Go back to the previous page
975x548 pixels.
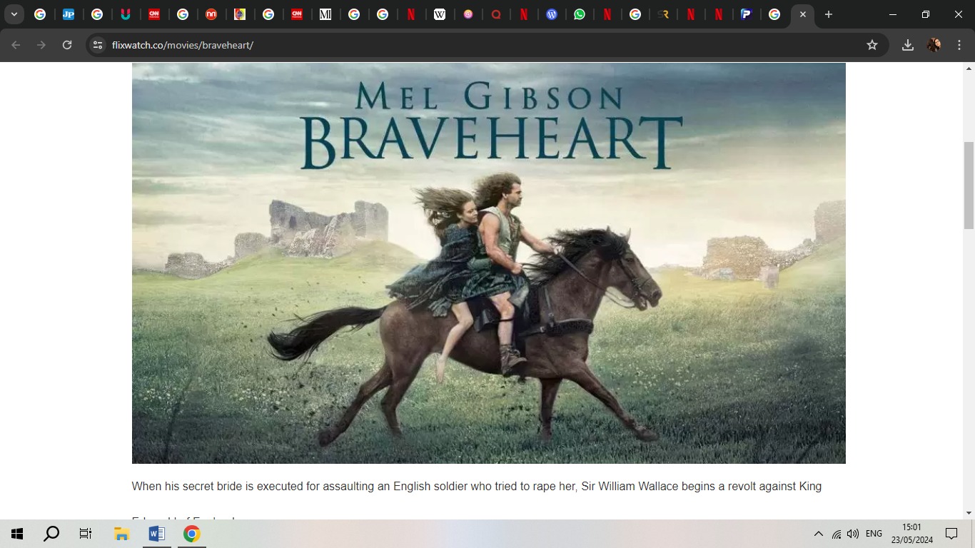pyautogui.click(x=16, y=45)
